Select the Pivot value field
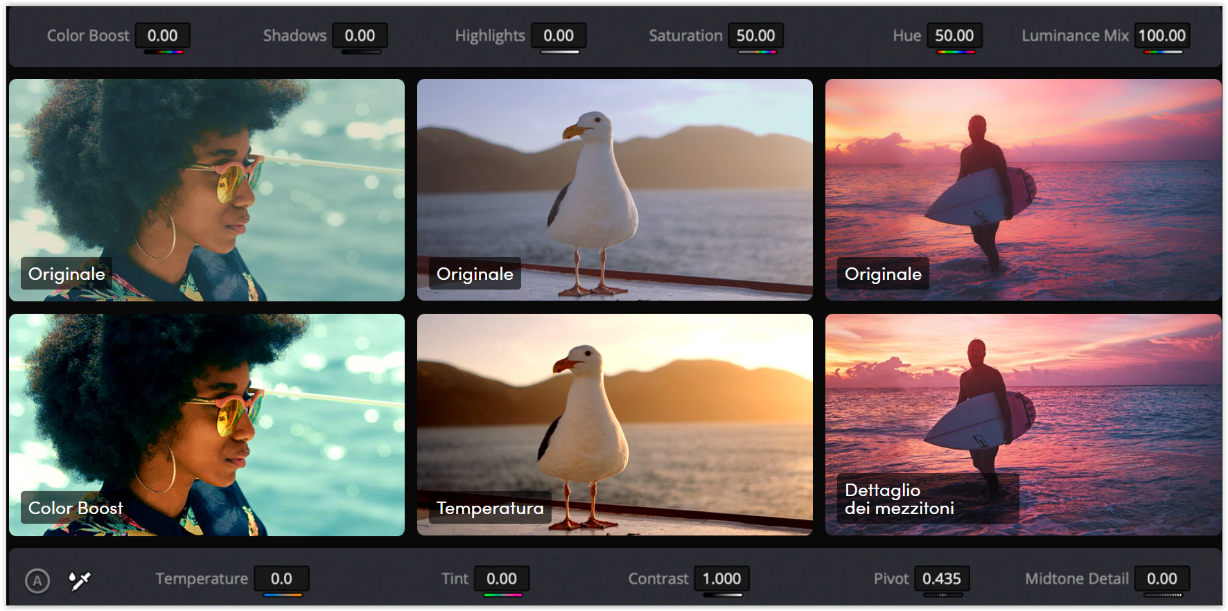 [x=941, y=579]
